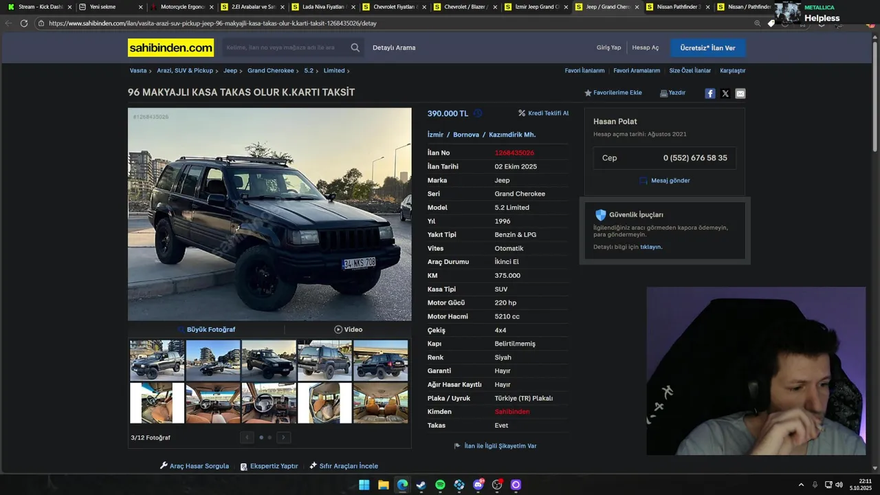Open Favori İlanlarım

click(x=584, y=71)
